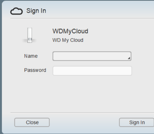
Task: Click the base of the device drive picture
Action: (29, 40)
